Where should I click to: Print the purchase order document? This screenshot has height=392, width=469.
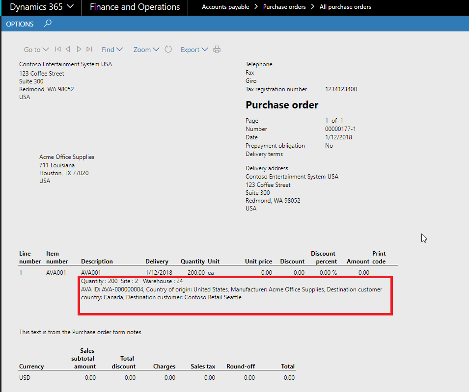pyautogui.click(x=217, y=49)
